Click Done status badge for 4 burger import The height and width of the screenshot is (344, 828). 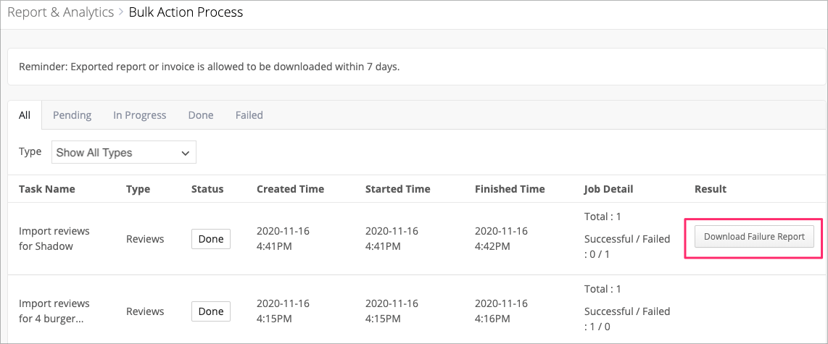211,311
